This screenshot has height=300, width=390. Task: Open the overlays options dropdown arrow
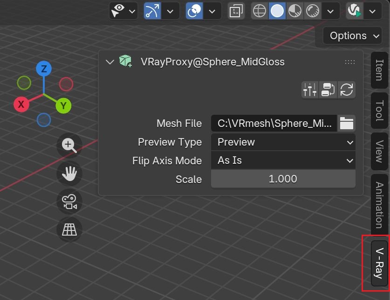(212, 11)
